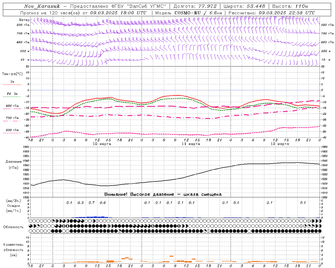Click the computed time Рассчитано: 09.03.2025 22:38 UTC

coord(272,13)
